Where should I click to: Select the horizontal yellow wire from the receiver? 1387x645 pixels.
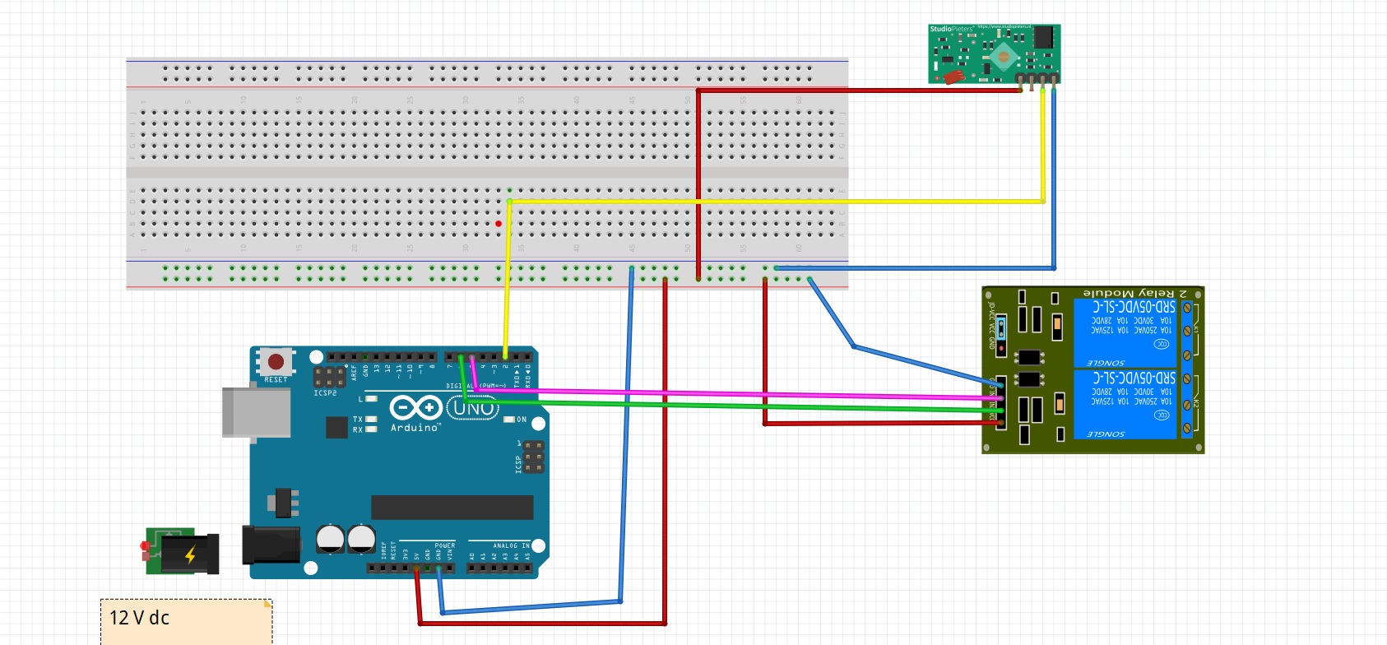tap(773, 201)
